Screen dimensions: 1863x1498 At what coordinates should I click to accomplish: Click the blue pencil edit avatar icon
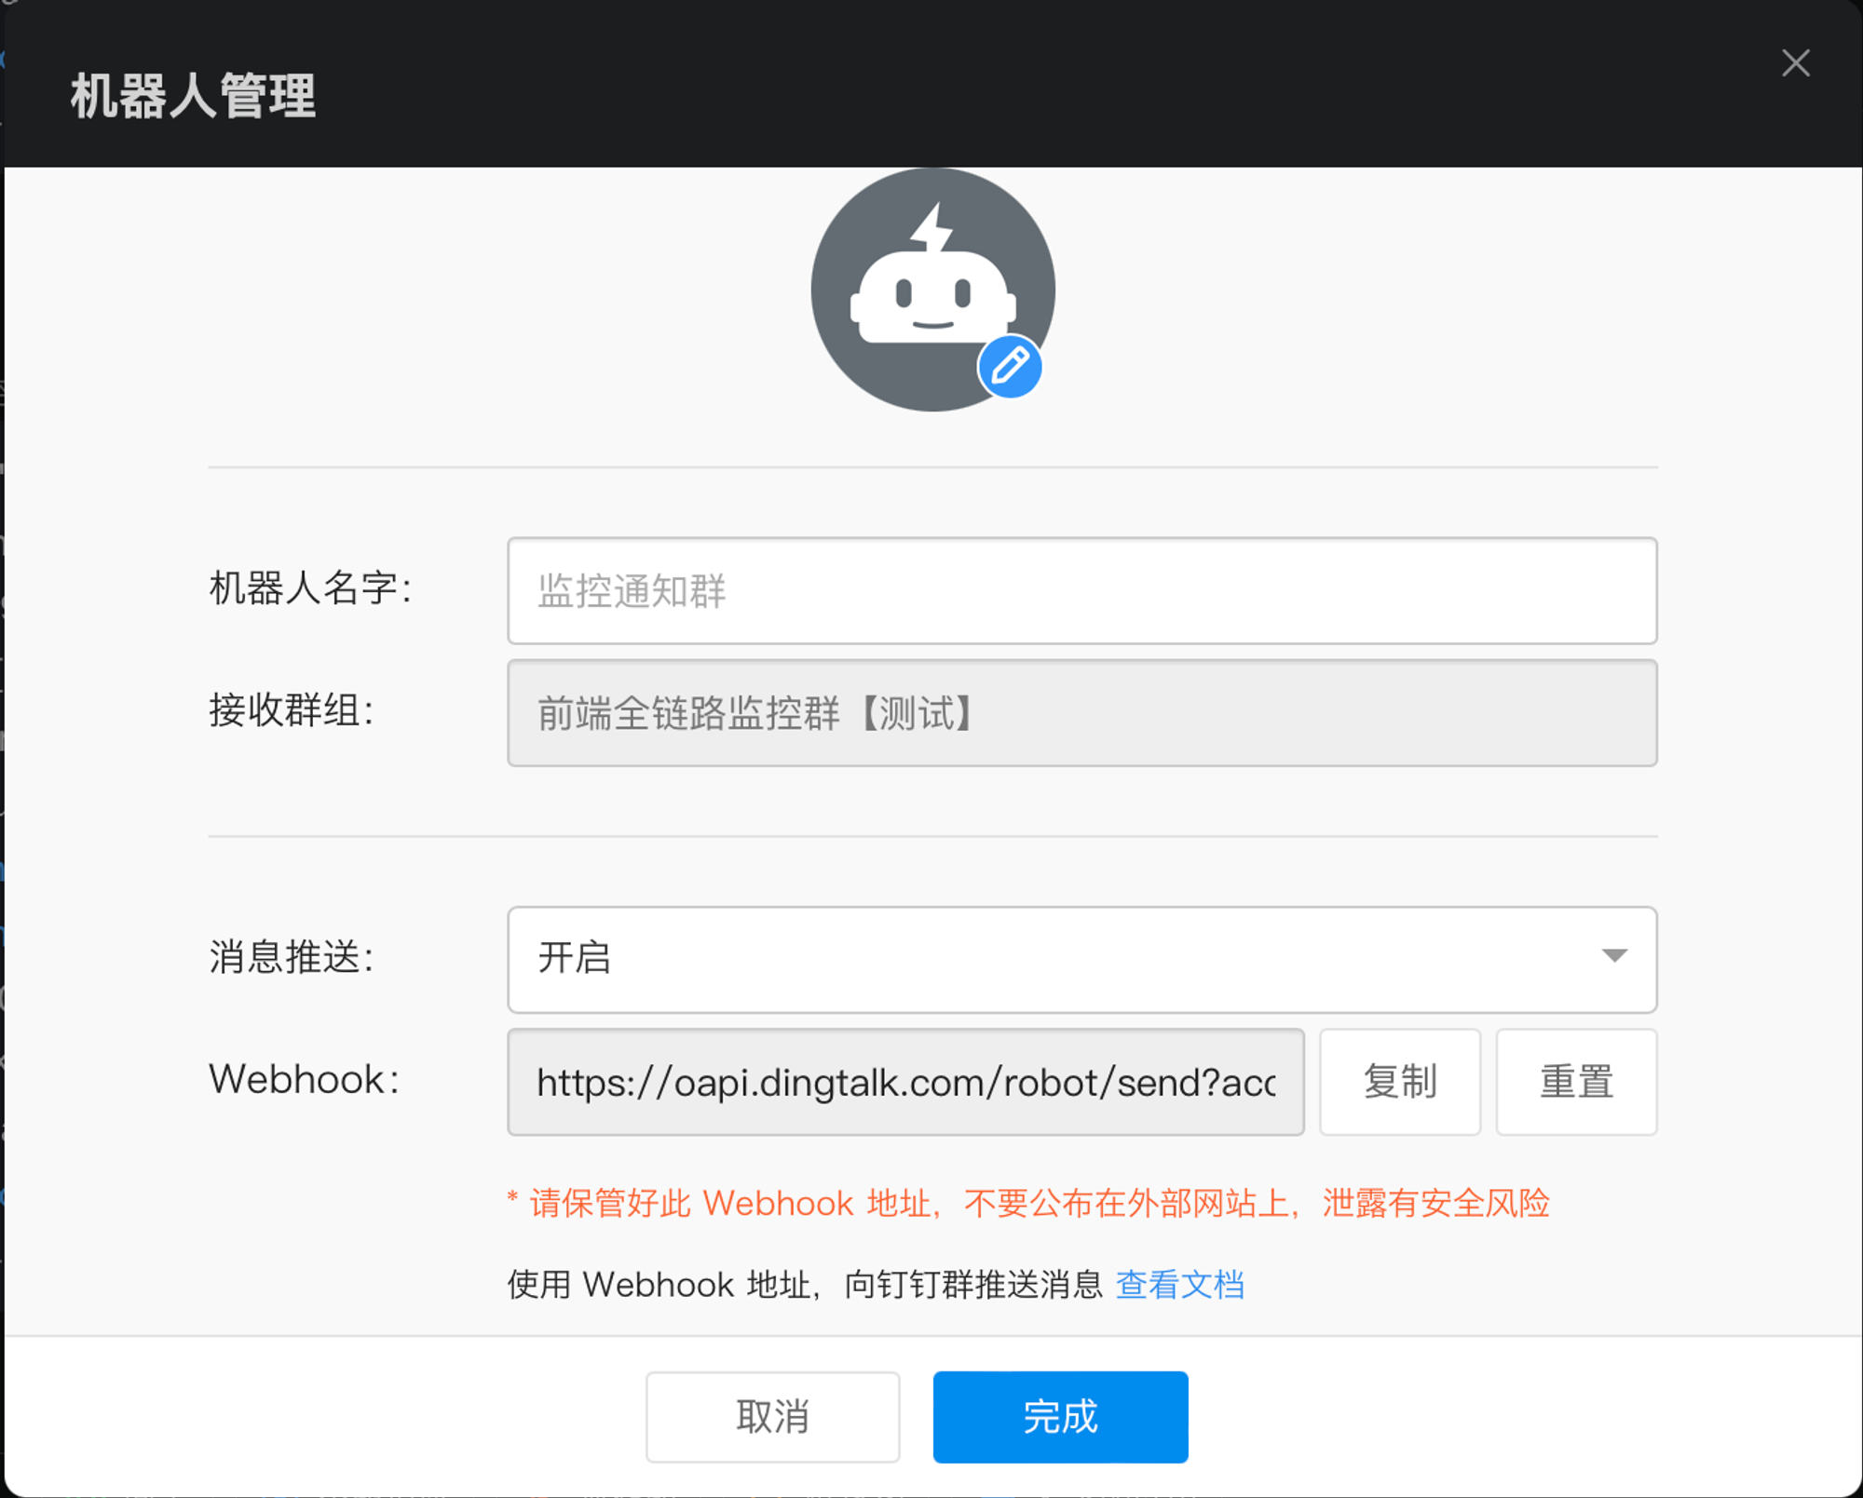[1010, 366]
